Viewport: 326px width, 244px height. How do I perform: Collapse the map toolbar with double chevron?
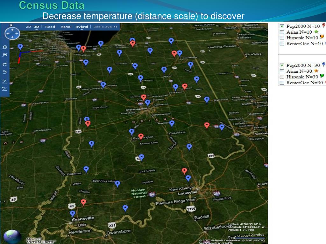(116, 27)
